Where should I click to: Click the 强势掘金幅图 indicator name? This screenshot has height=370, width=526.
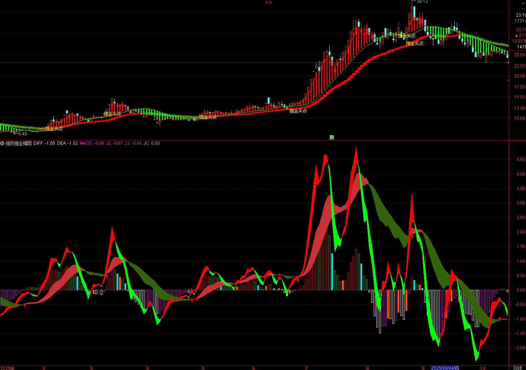[18, 143]
